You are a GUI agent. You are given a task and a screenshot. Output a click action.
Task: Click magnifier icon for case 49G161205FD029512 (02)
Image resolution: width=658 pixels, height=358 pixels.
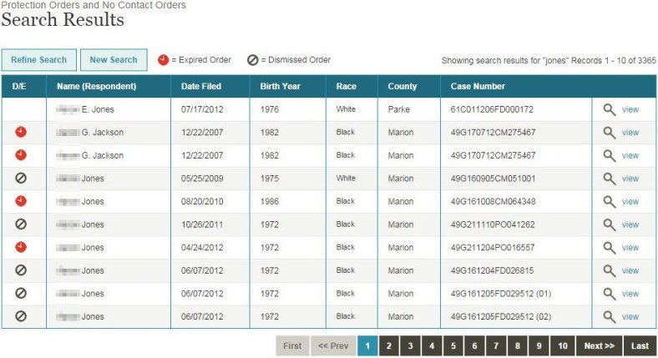pyautogui.click(x=610, y=316)
